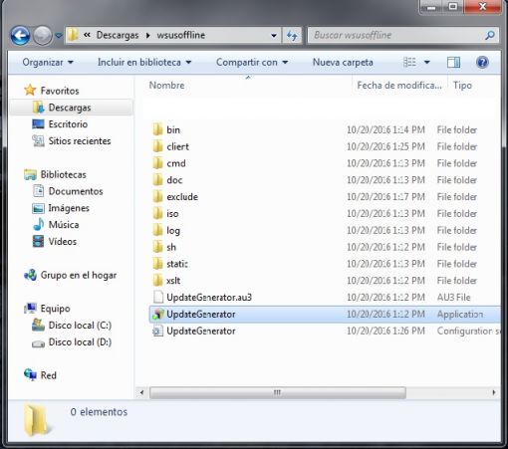Click the AU3 File type cell
Viewport: 508px width, 449px height.
pos(453,298)
